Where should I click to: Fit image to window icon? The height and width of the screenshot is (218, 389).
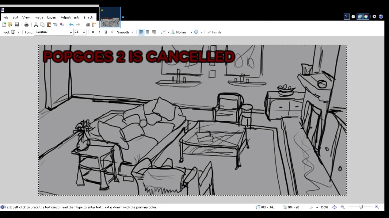tap(334, 207)
